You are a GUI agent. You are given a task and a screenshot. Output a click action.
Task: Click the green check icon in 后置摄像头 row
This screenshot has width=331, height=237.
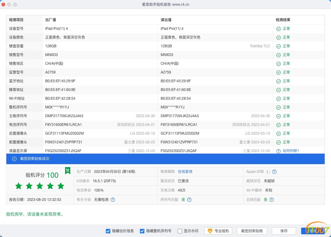point(279,134)
